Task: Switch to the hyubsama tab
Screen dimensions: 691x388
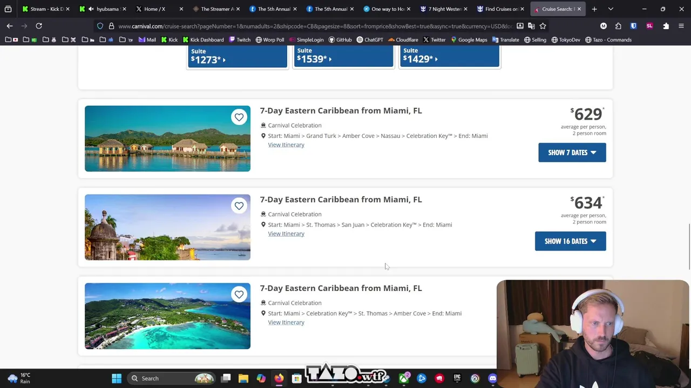Action: [102, 9]
